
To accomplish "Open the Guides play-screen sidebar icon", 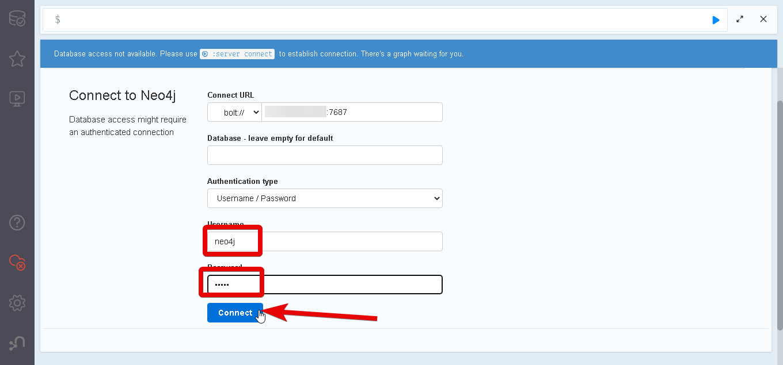I will pyautogui.click(x=17, y=99).
